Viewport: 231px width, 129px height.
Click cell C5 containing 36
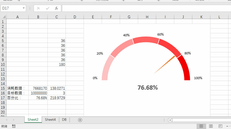(x=57, y=41)
